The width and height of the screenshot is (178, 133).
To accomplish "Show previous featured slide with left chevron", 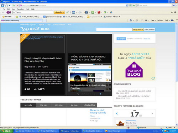I will [78, 94].
